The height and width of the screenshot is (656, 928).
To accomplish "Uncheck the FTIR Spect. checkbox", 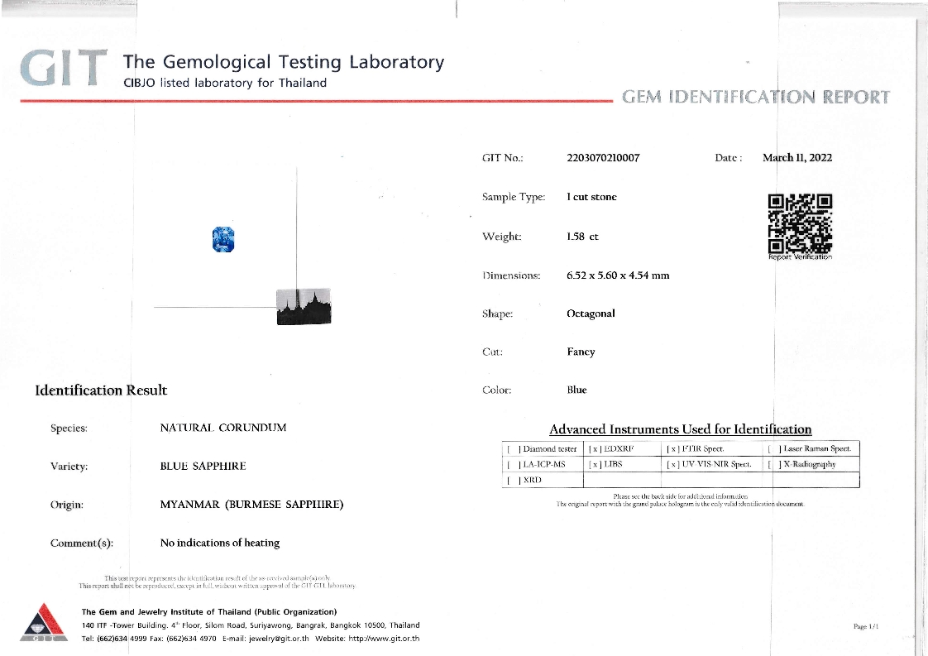I will pos(673,449).
